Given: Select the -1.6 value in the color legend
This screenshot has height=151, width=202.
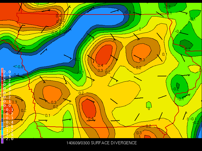Looking at the screenshot, I should pos(8,135).
